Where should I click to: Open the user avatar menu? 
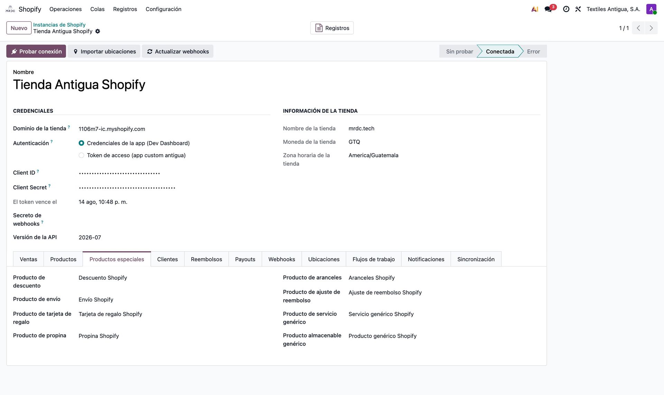coord(651,9)
